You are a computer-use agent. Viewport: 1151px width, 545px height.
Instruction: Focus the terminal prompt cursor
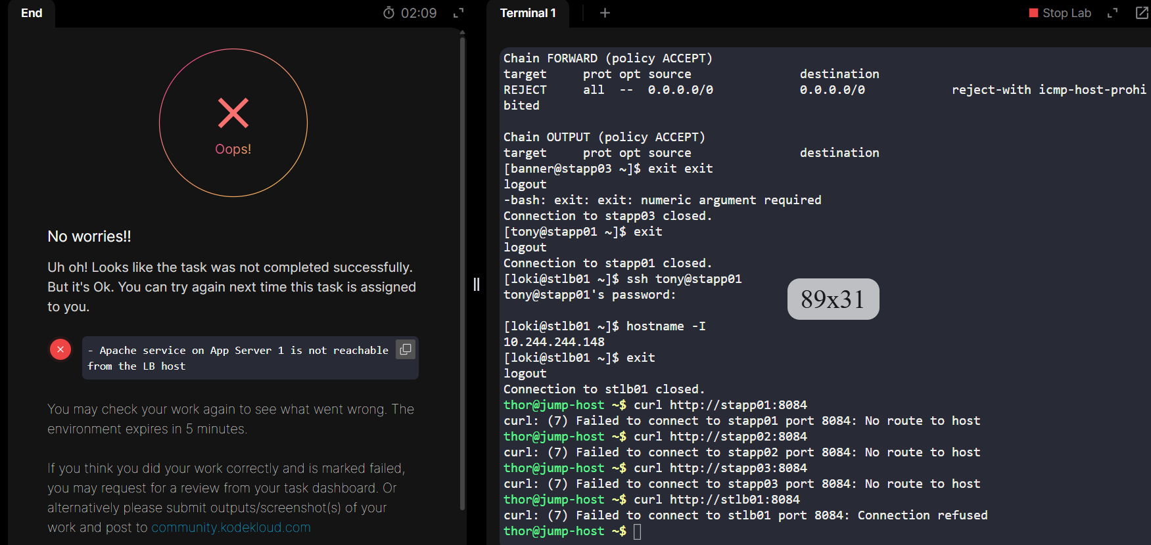pyautogui.click(x=637, y=531)
